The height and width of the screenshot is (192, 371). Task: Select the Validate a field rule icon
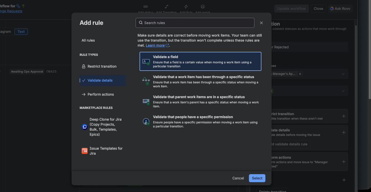(x=146, y=62)
